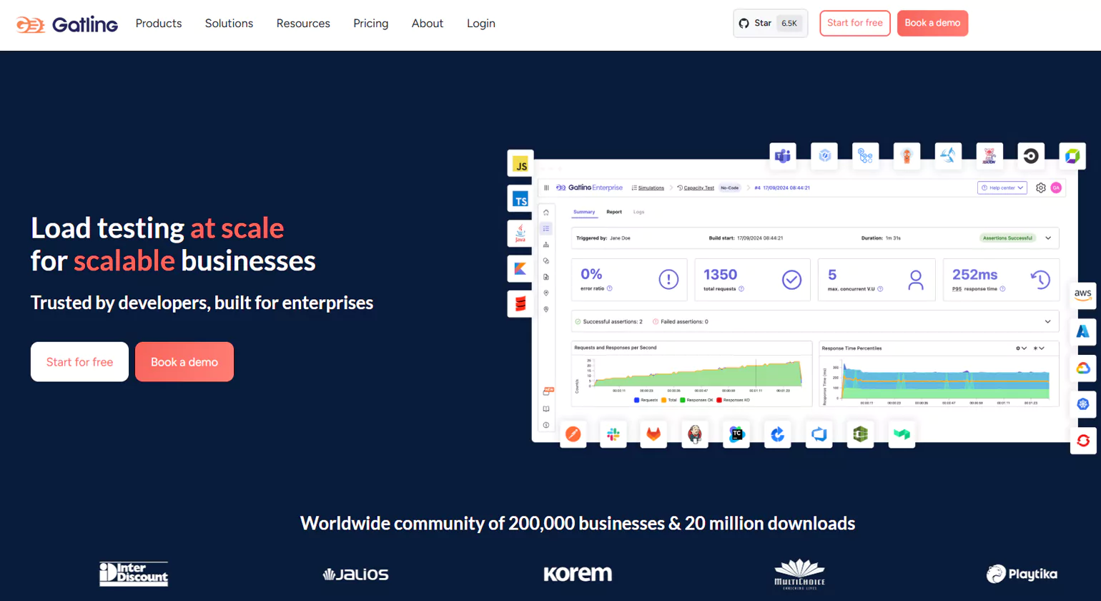Switch to the Report tab
1101x601 pixels.
pyautogui.click(x=614, y=212)
